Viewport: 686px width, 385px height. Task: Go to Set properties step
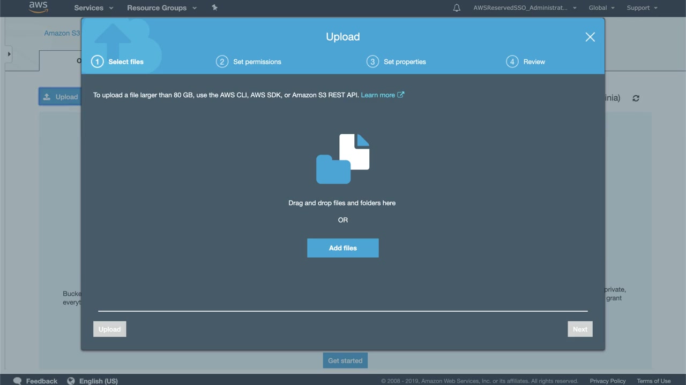[405, 61]
